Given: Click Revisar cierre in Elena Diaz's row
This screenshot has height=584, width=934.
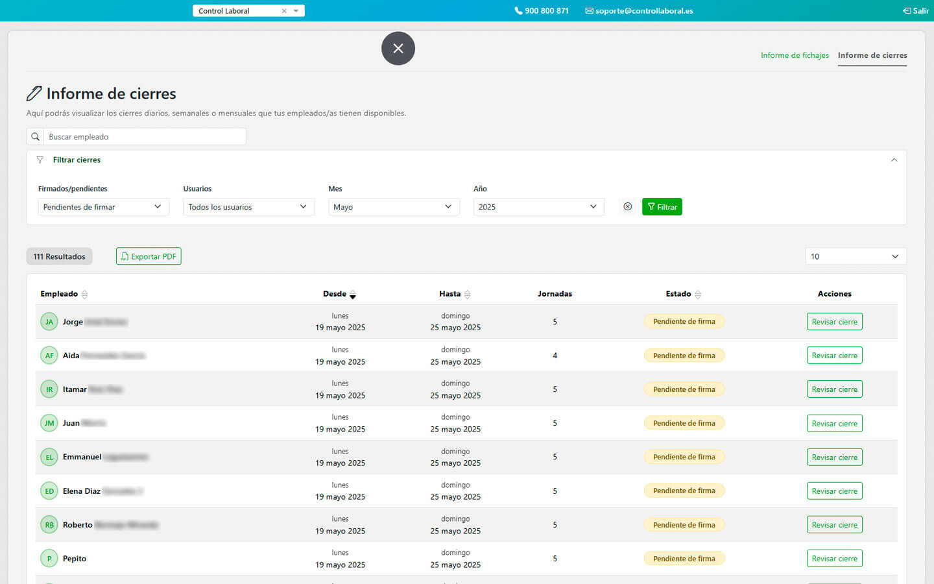Looking at the screenshot, I should point(834,491).
